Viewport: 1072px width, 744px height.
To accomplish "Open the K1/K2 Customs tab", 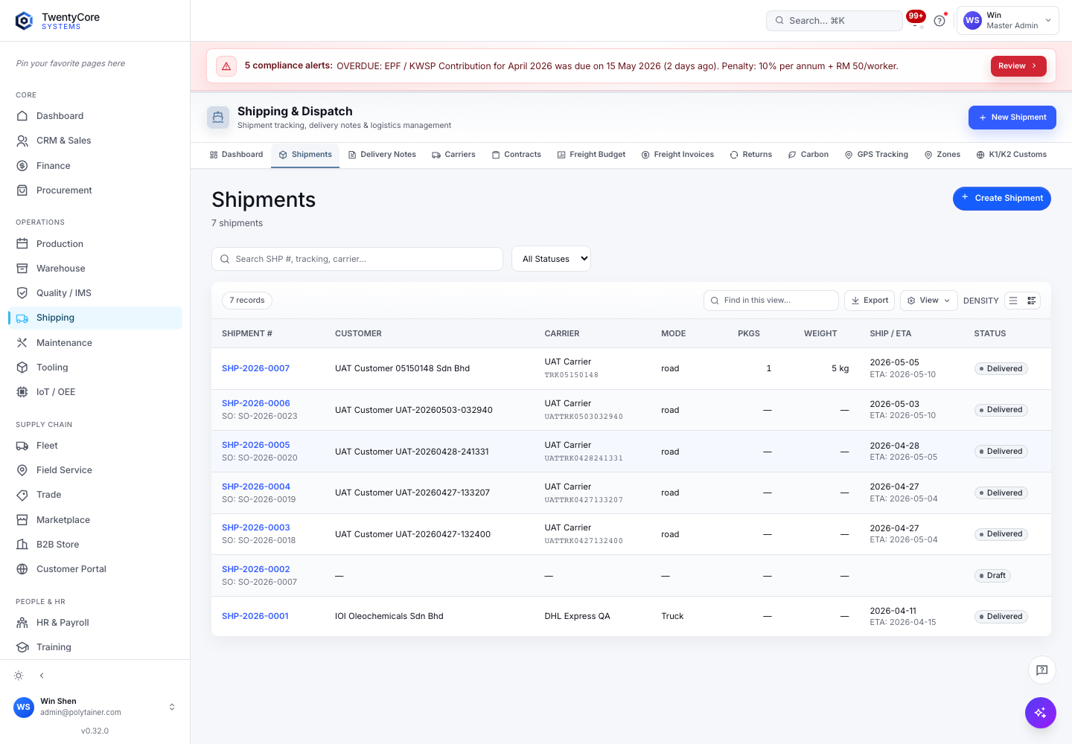I will click(1012, 155).
